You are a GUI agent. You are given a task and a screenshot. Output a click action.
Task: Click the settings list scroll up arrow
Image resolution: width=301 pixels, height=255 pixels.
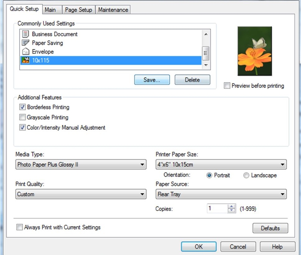(206, 34)
